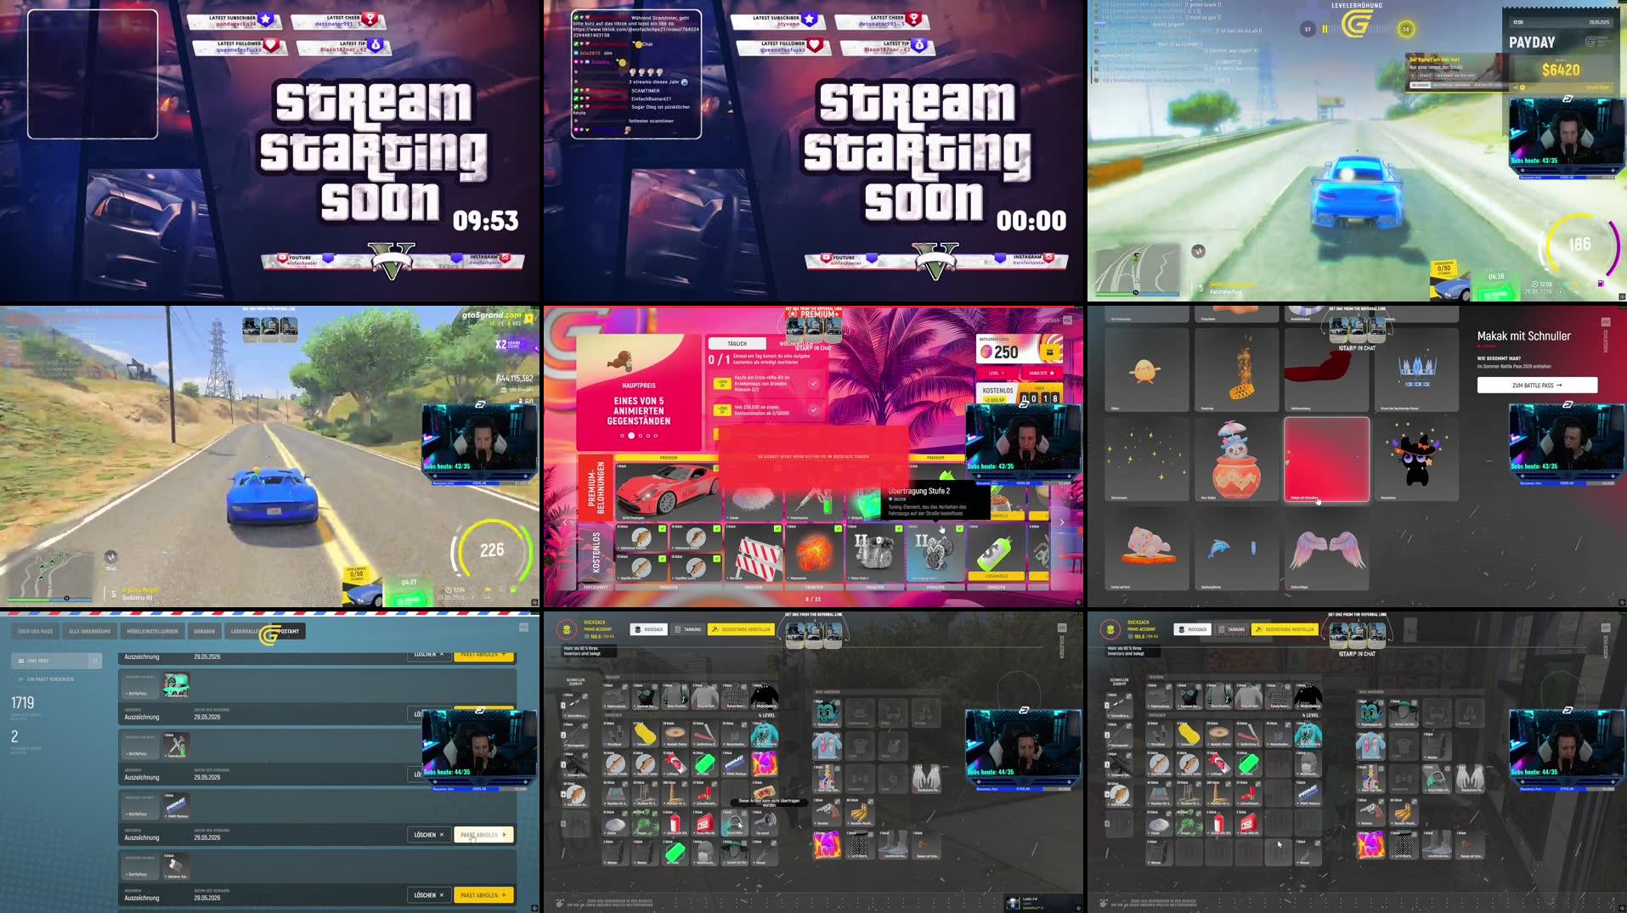Screen dimensions: 1627x913
Task: Select the fourth Hauptpreis carousel dot
Action: click(x=647, y=436)
